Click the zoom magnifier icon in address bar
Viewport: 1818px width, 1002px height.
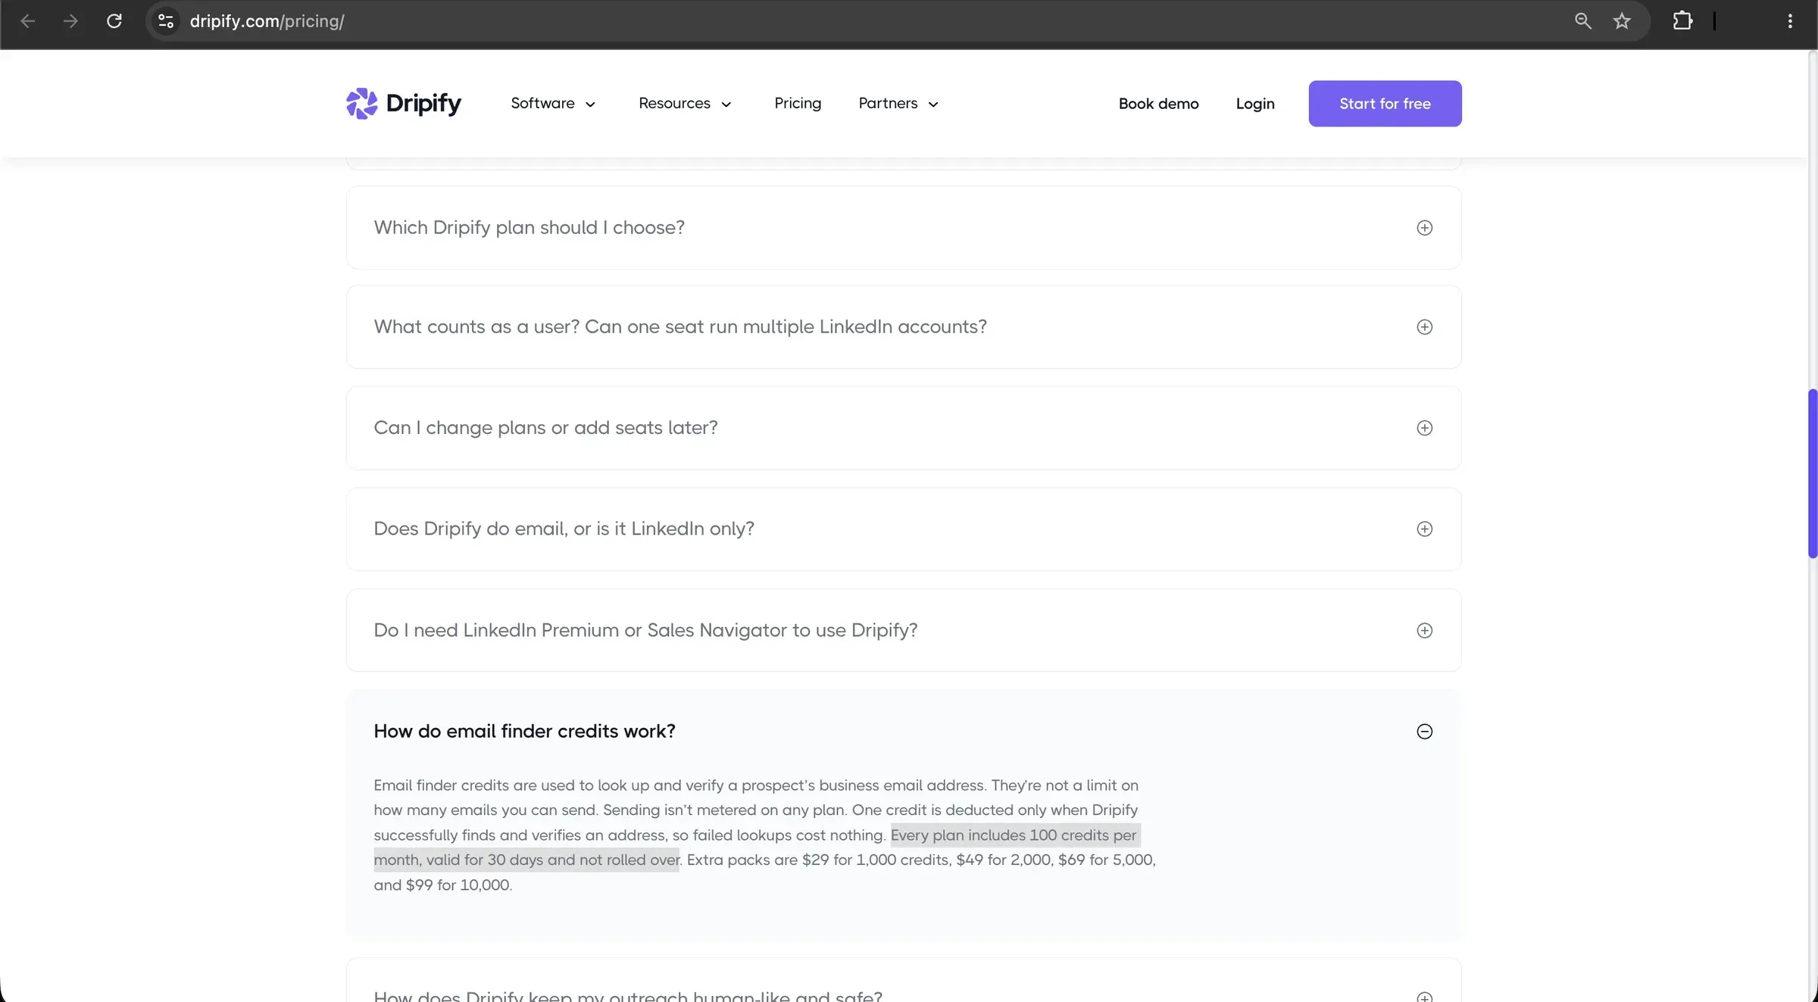coord(1583,21)
